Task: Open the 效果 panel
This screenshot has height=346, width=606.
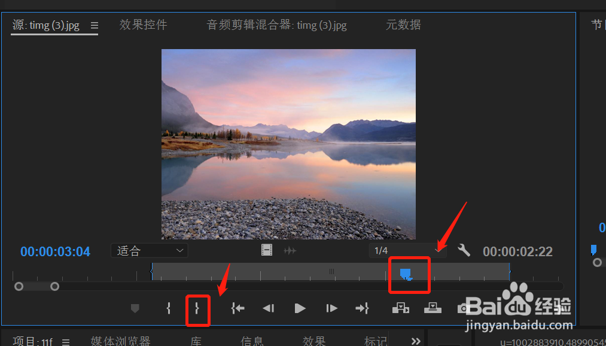Action: click(313, 340)
